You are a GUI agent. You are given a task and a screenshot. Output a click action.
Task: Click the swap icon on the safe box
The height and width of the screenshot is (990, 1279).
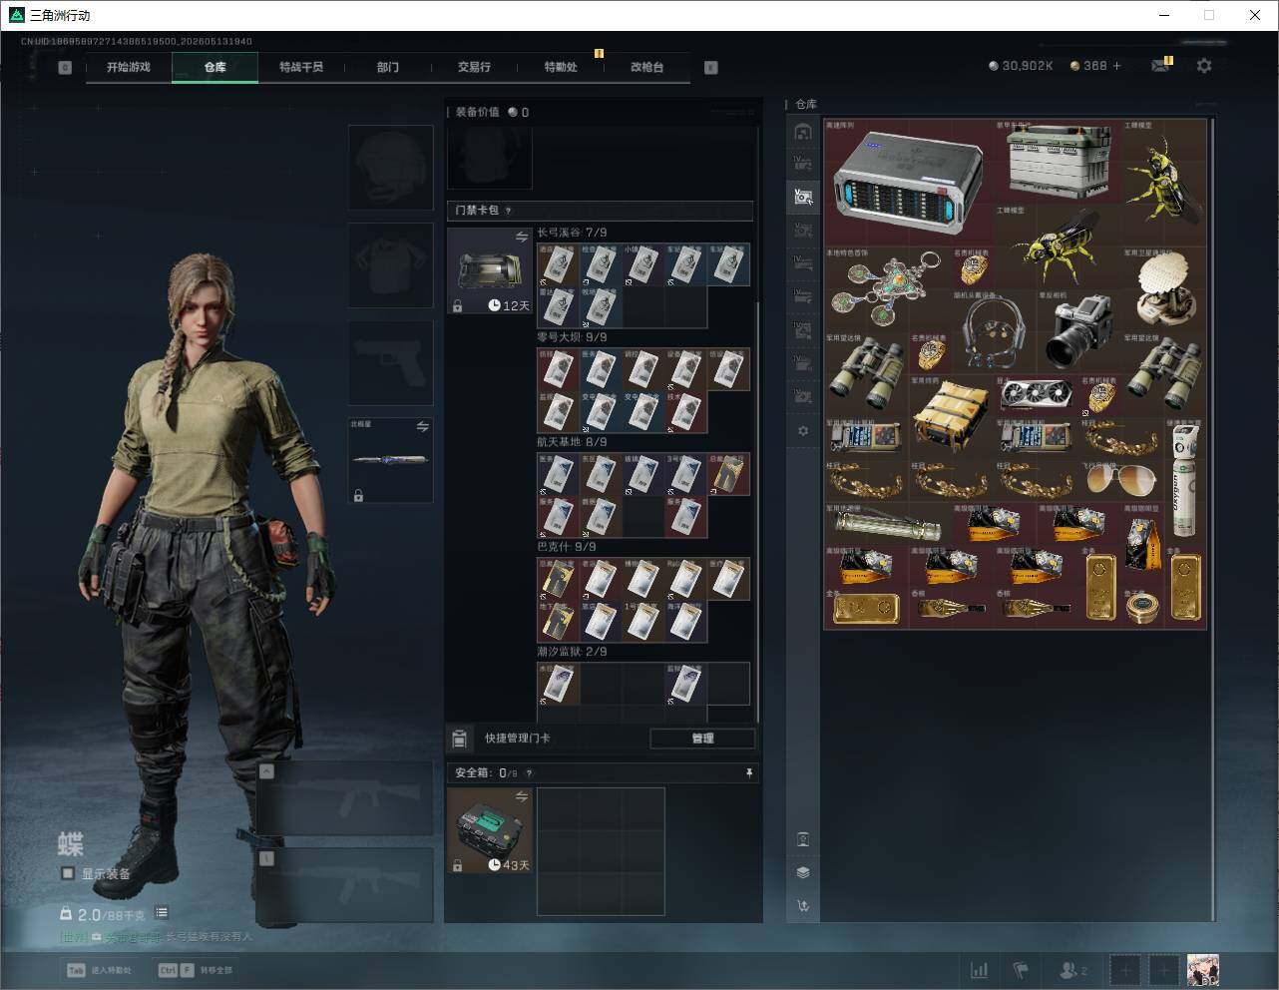[x=522, y=795]
